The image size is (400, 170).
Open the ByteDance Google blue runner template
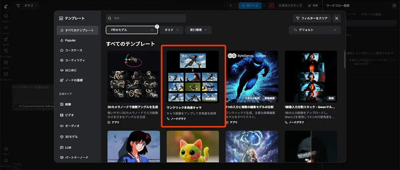[252, 88]
